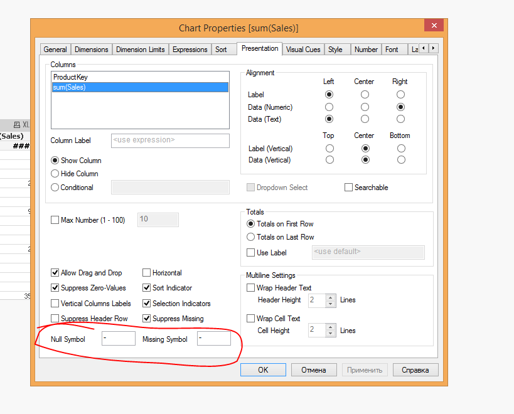
Task: Open the General tab
Action: pos(55,50)
